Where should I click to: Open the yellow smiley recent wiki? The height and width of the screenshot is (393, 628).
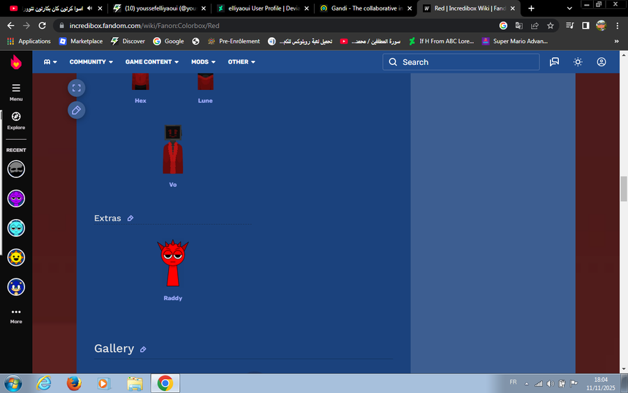point(16,258)
